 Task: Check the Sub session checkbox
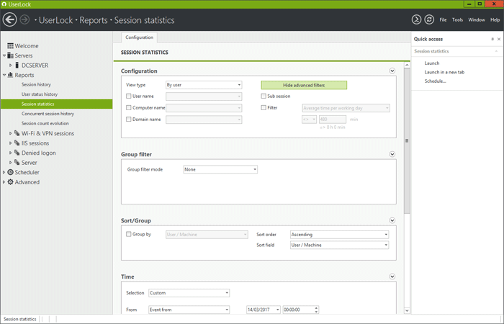pos(264,96)
